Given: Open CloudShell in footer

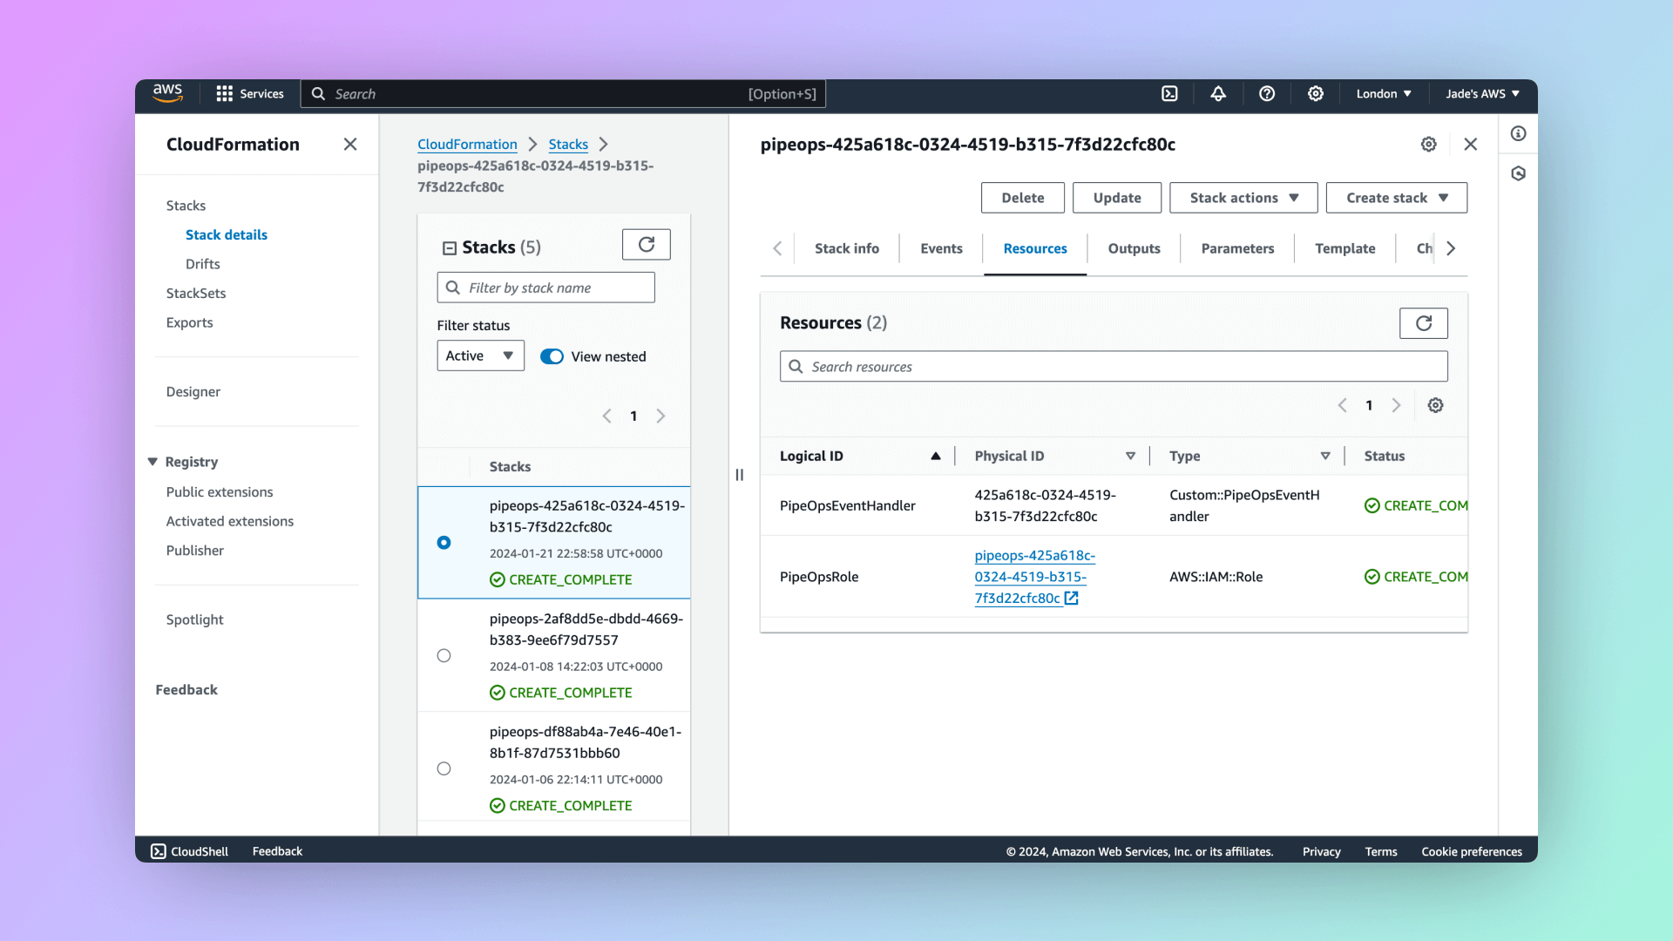Looking at the screenshot, I should (190, 851).
